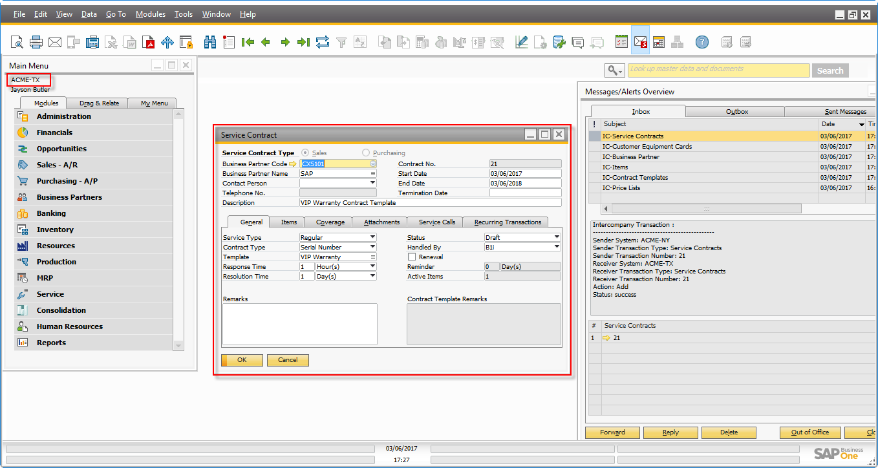This screenshot has height=468, width=878.
Task: Click the printer icon in toolbar
Action: pyautogui.click(x=36, y=43)
